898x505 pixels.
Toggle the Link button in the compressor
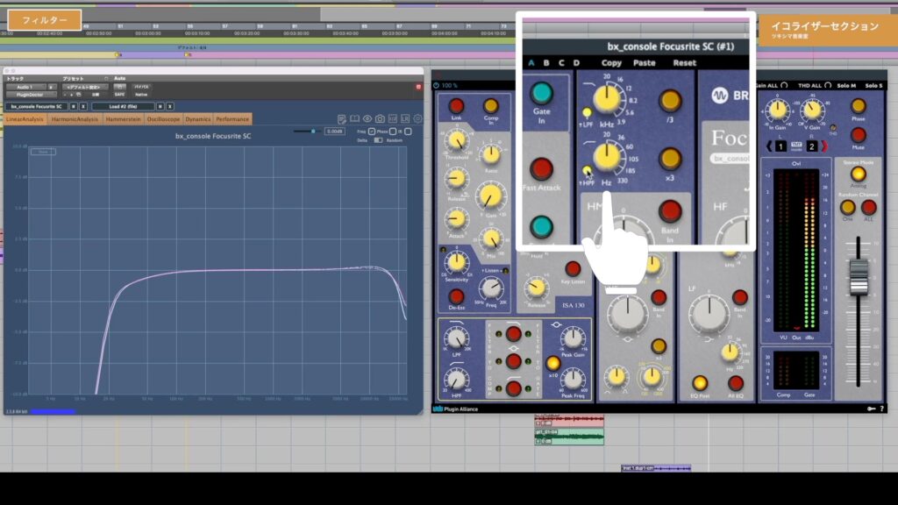(456, 106)
